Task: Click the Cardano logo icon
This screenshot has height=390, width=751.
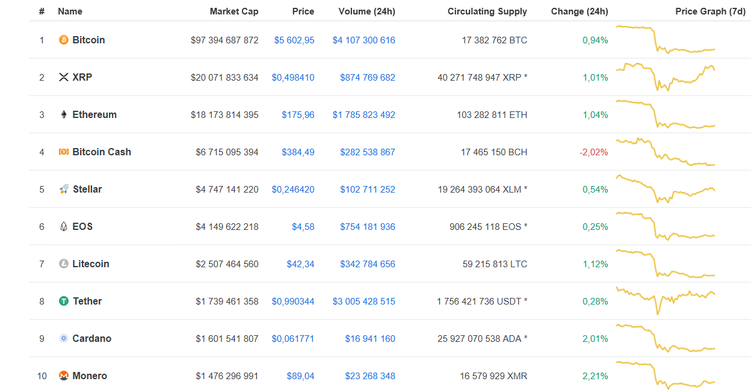Action: tap(63, 338)
